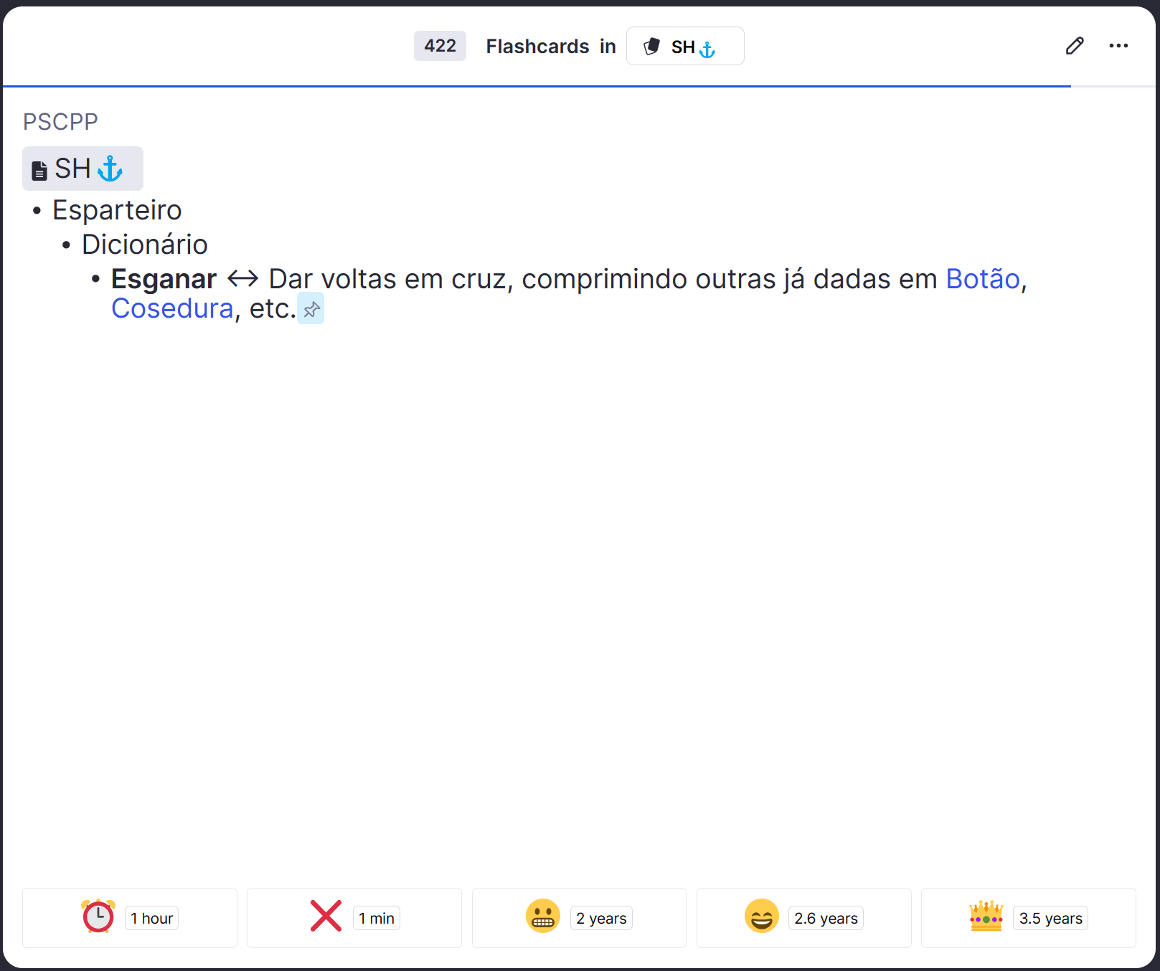Toggle the pin on the Esganar flashcard

tap(310, 308)
